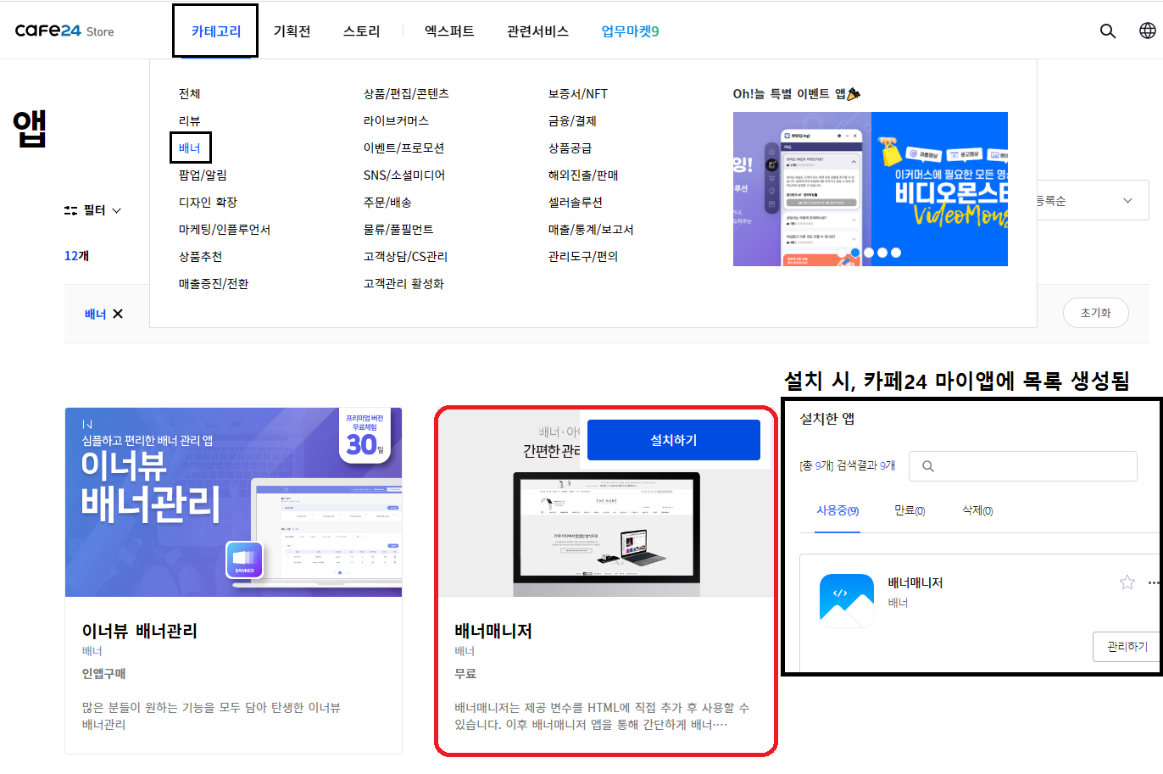Click the BANNER app icon on 이너뷰 card

point(245,560)
